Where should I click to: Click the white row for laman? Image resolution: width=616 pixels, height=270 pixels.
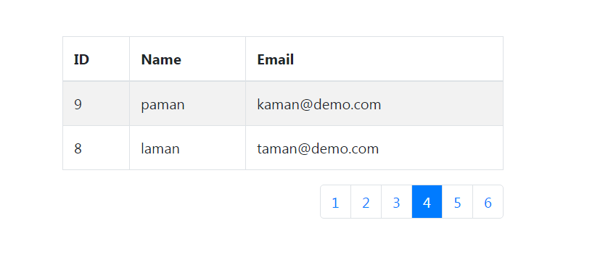pos(283,148)
